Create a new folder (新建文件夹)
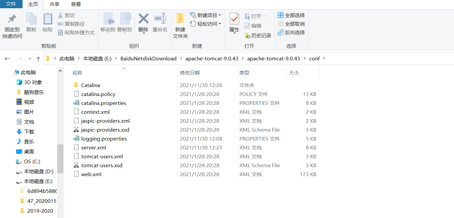This screenshot has width=454, height=218. pyautogui.click(x=180, y=26)
